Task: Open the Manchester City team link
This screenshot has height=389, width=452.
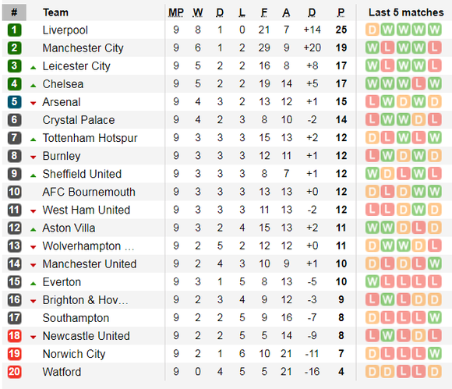Action: [x=83, y=48]
